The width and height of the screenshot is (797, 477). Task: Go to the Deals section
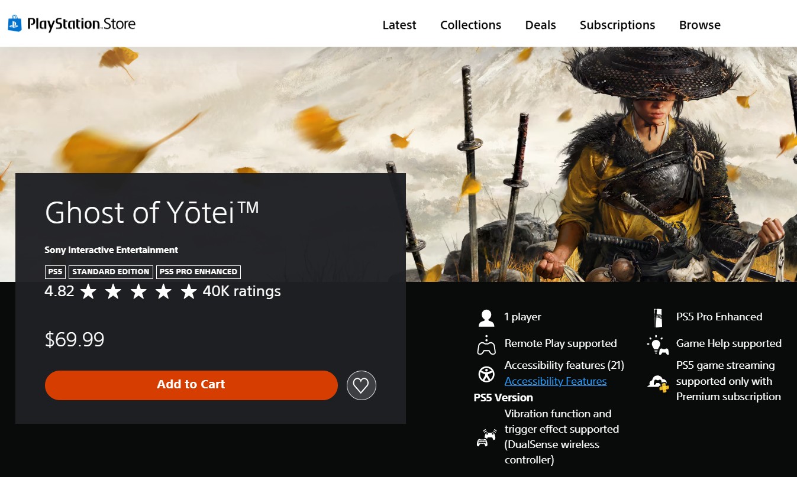(x=540, y=25)
